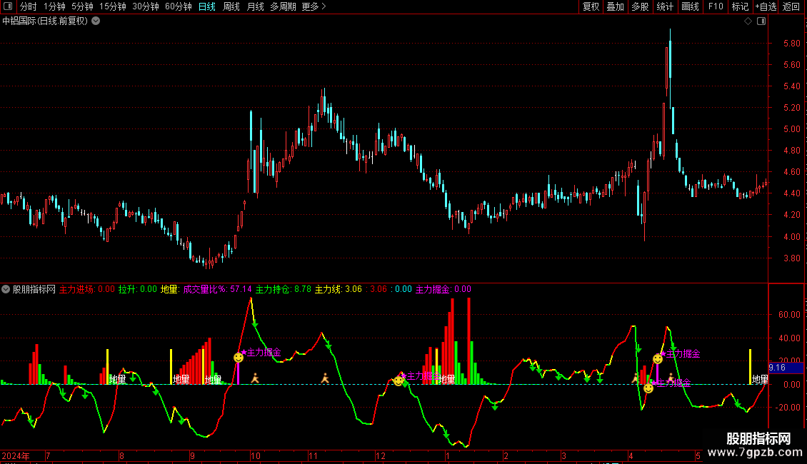Image resolution: width=807 pixels, height=464 pixels.
Task: Open F10 company information
Action: pos(716,6)
